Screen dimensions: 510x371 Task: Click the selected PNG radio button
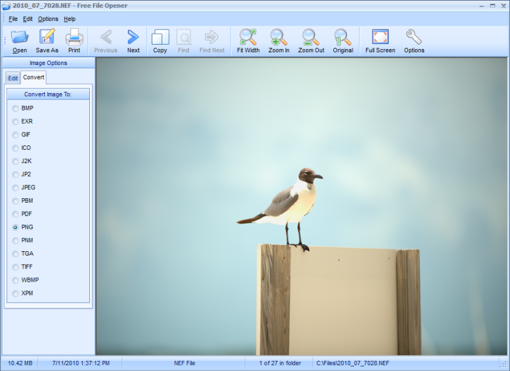pyautogui.click(x=15, y=228)
